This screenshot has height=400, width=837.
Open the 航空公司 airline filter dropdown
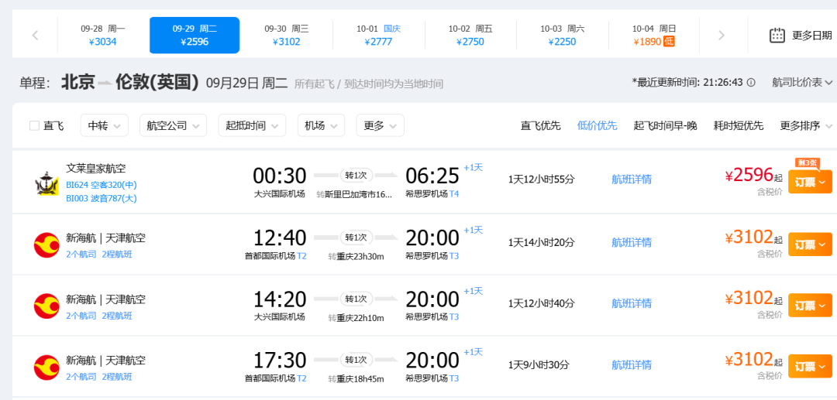click(173, 125)
